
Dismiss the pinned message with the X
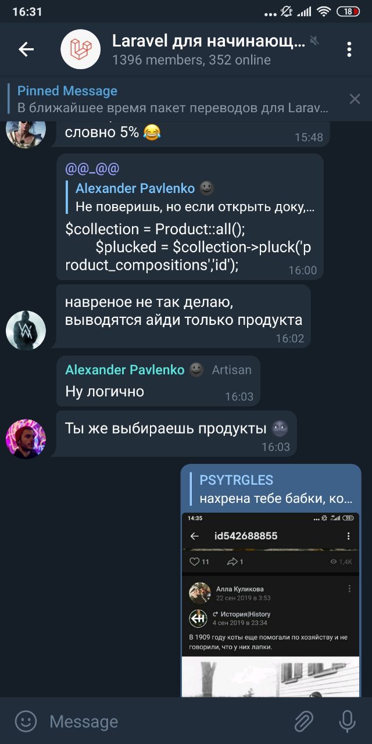[355, 99]
